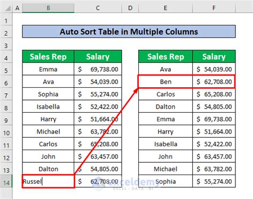This screenshot has width=253, height=199.
Task: Select row 13 header
Action: coord(6,169)
